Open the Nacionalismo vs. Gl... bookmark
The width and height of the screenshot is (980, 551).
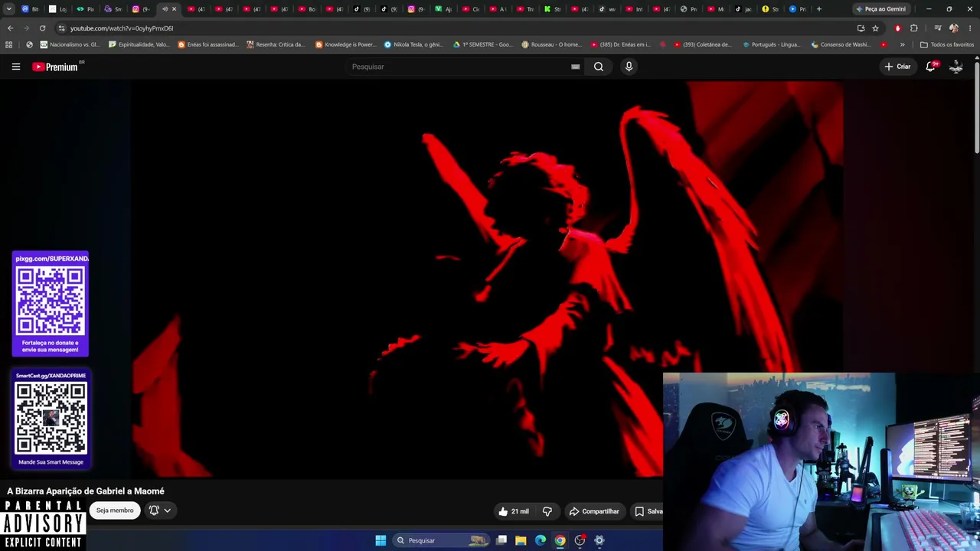[70, 44]
